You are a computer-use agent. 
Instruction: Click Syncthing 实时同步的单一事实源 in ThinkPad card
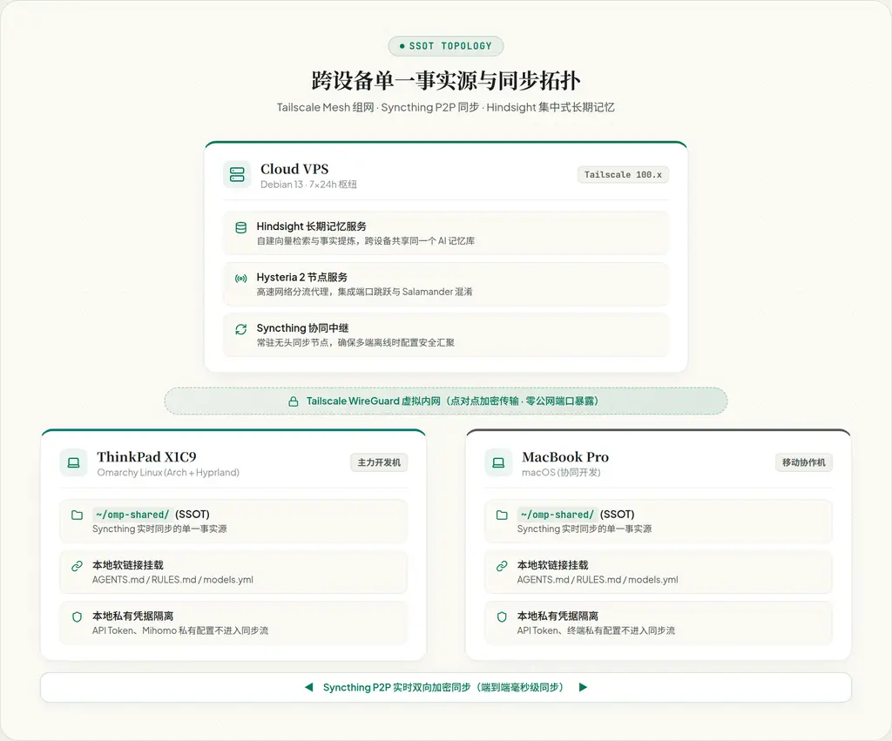click(159, 529)
